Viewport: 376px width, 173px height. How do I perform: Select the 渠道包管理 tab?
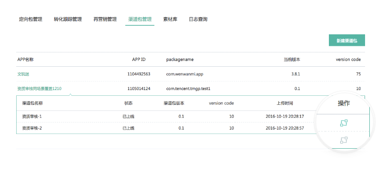[140, 20]
